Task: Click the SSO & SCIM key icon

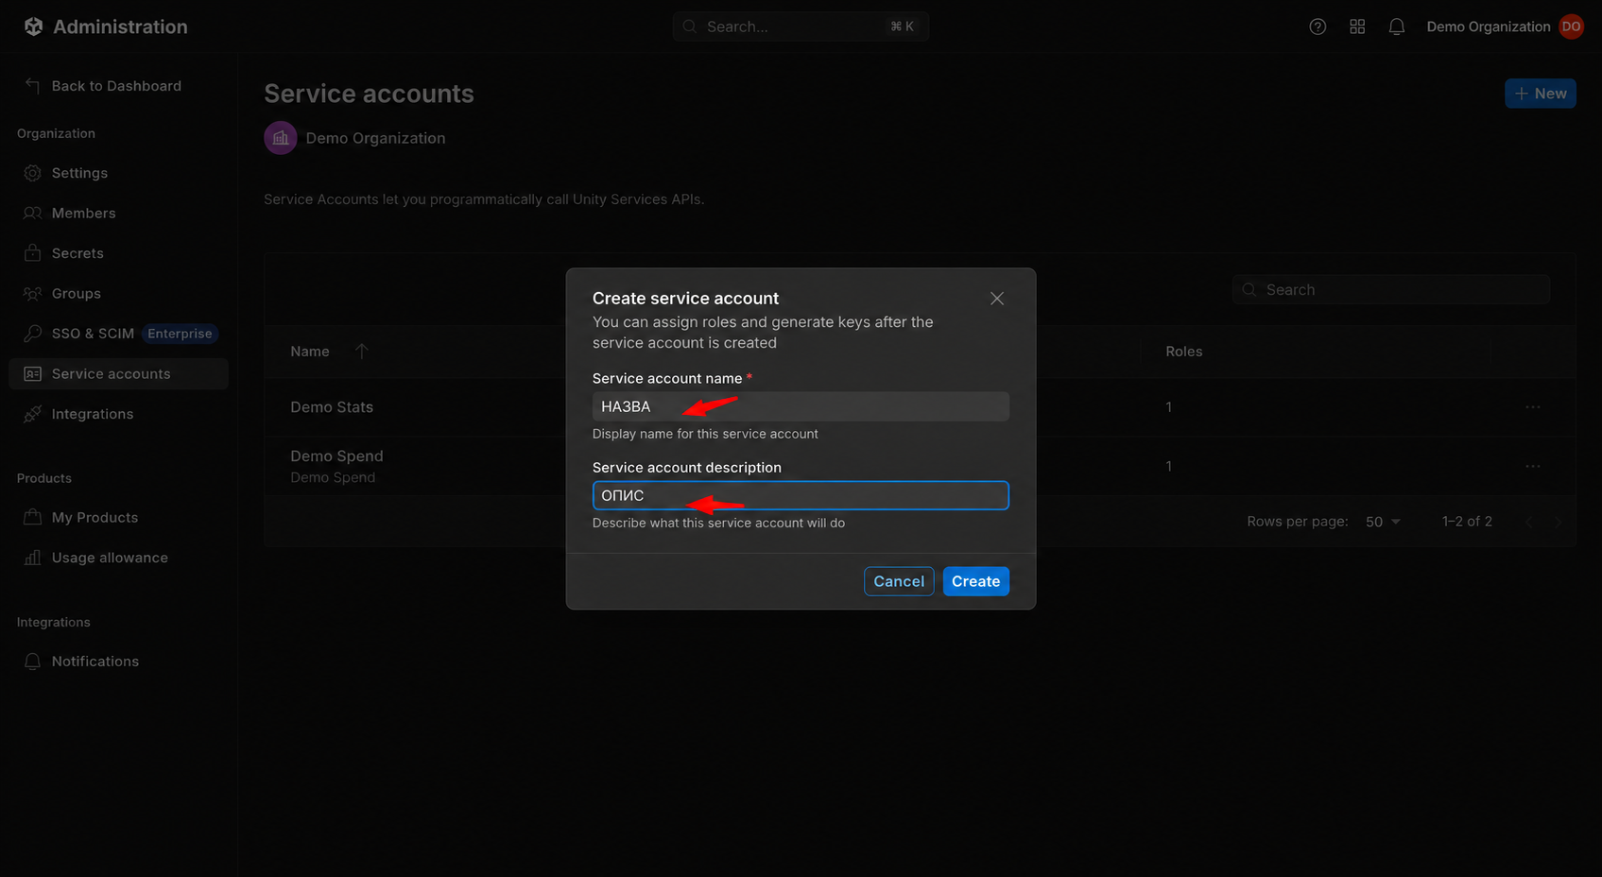Action: (32, 334)
